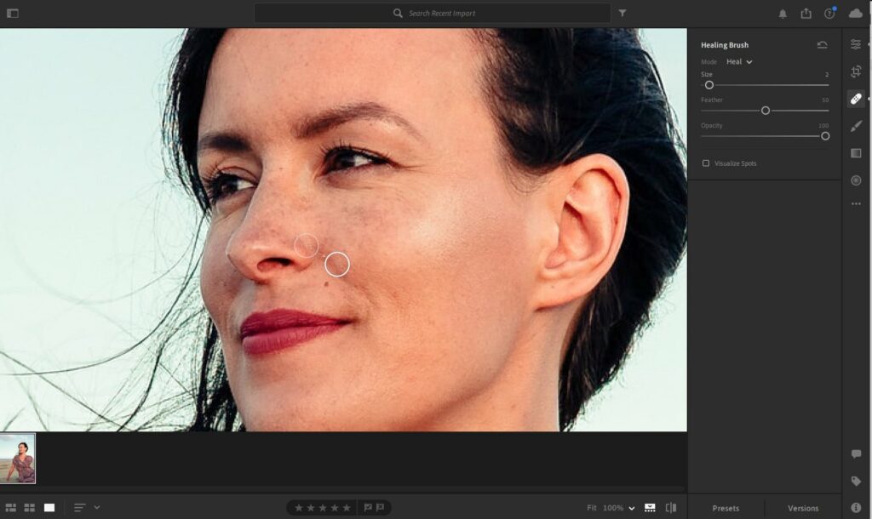Screen dimensions: 872x519
Task: Open the three-dot more options menu
Action: pos(856,204)
